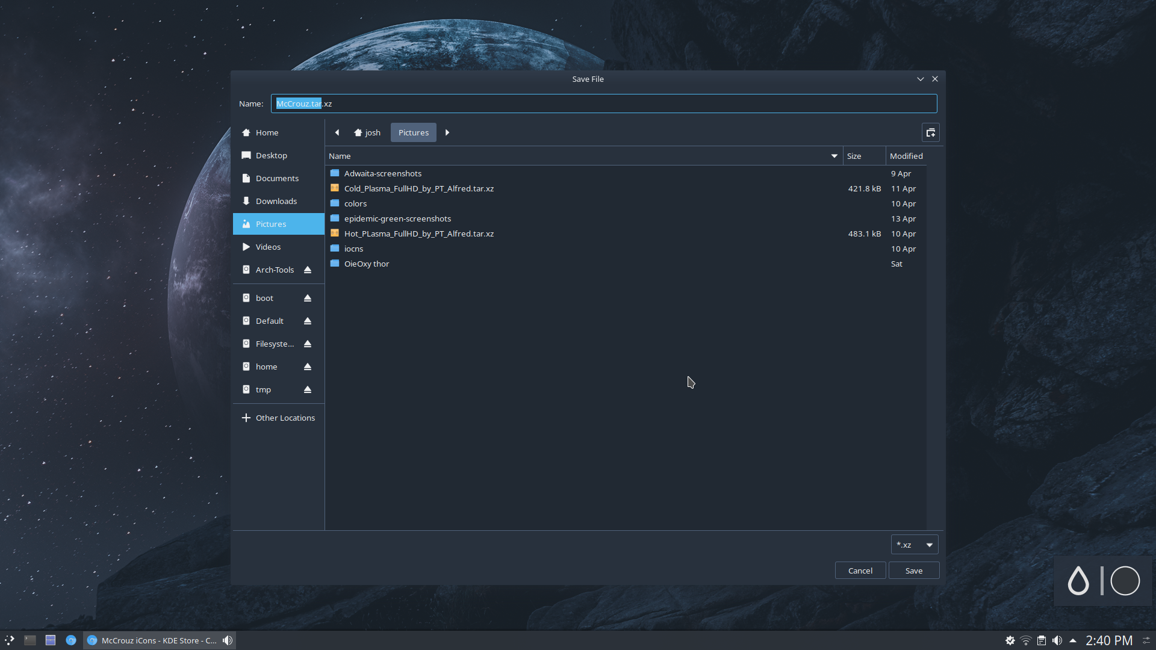Image resolution: width=1156 pixels, height=650 pixels.
Task: Eject the Arch-Tools device
Action: click(x=307, y=270)
